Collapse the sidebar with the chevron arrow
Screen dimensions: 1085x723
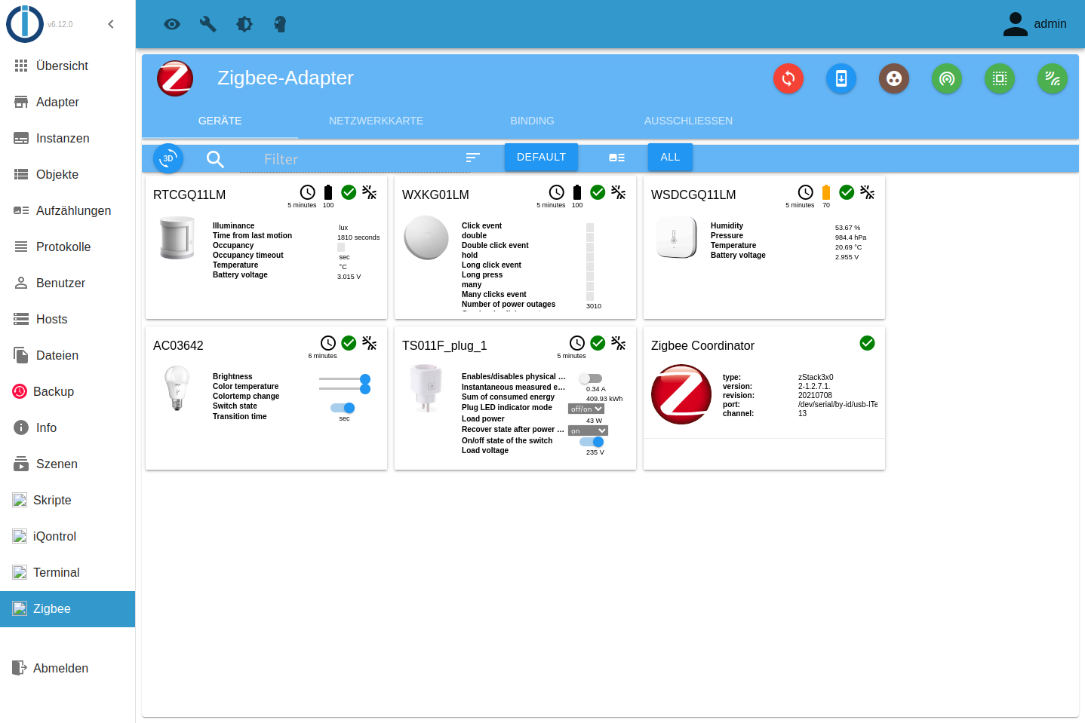coord(111,24)
